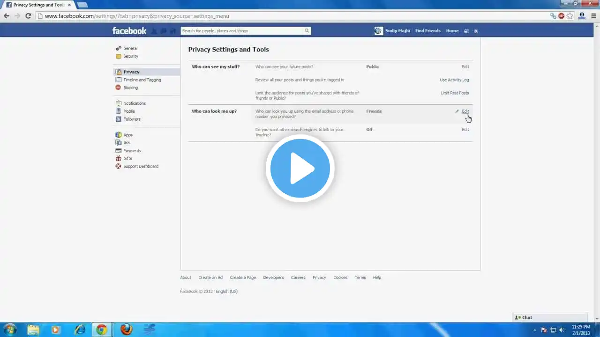This screenshot has width=600, height=337.
Task: Click the blue extension icon beside the star
Action: click(582, 16)
